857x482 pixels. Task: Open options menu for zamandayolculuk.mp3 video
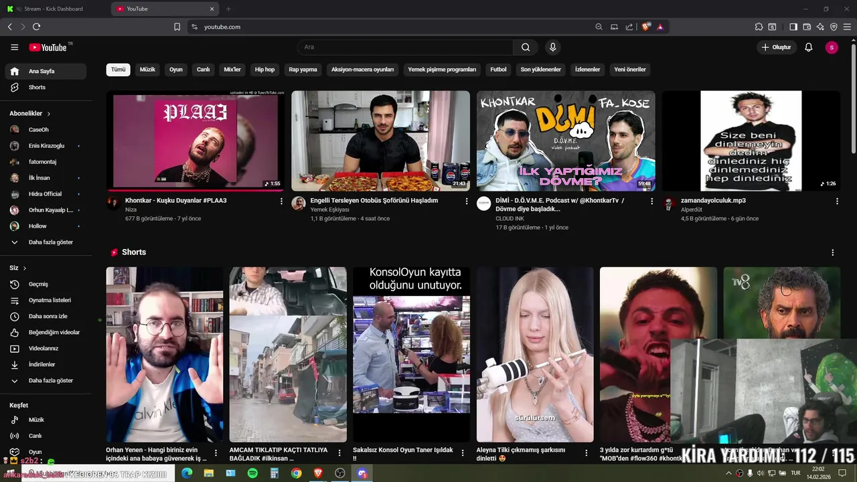click(837, 201)
